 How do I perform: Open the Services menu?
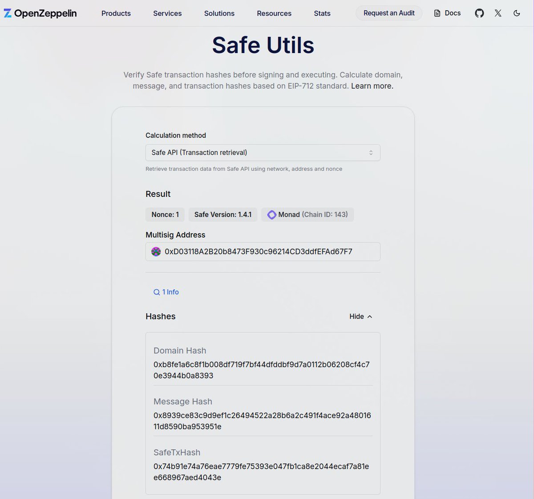point(167,13)
